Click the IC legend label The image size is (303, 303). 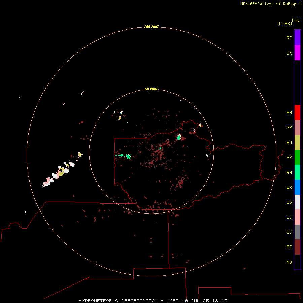pos(289,217)
